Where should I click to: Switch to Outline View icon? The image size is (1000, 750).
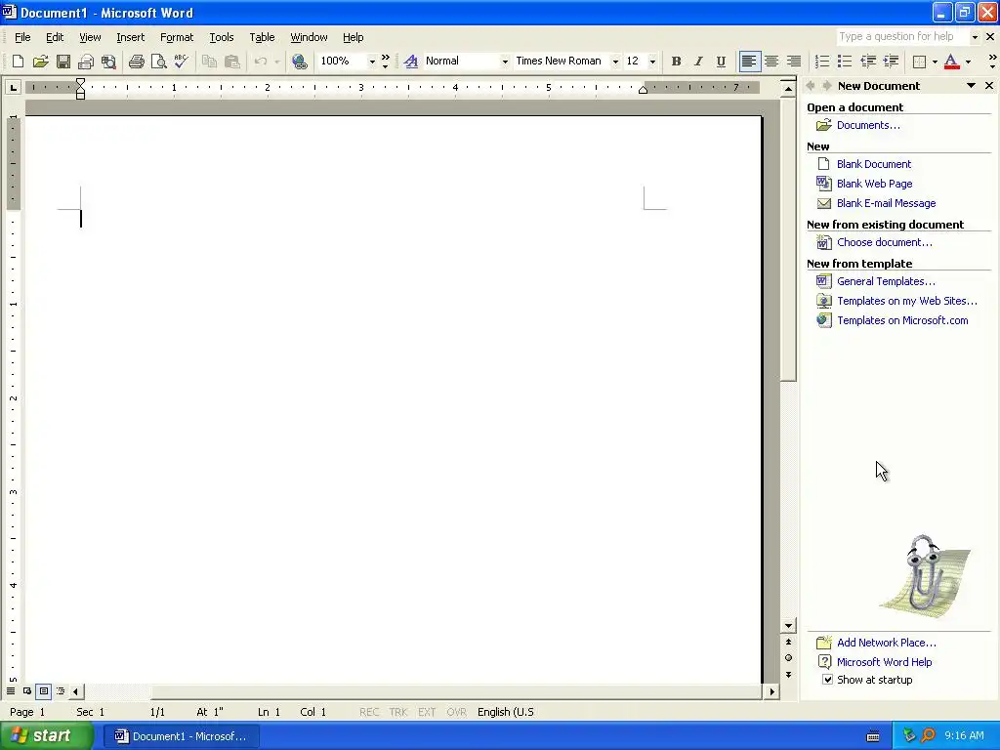tap(61, 690)
